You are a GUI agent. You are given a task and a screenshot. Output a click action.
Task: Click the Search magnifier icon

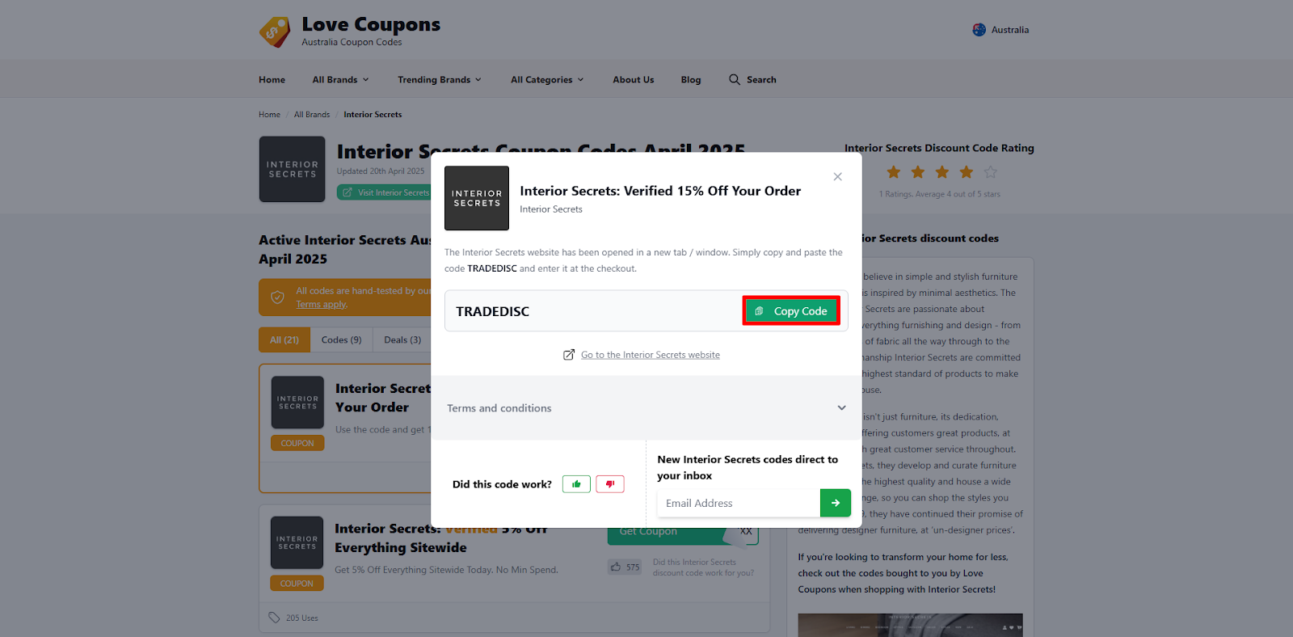pyautogui.click(x=735, y=79)
